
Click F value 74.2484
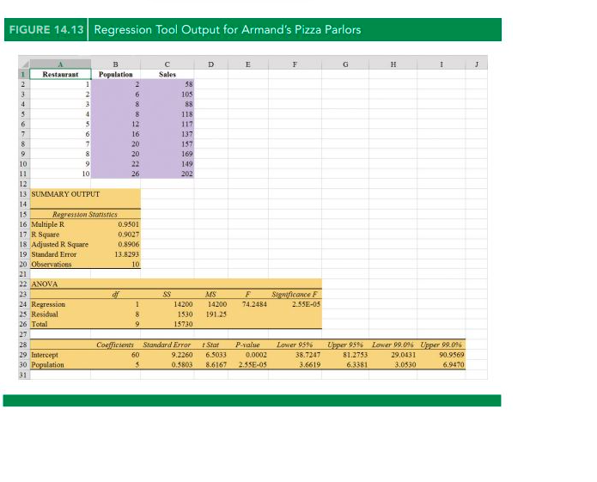(x=254, y=304)
